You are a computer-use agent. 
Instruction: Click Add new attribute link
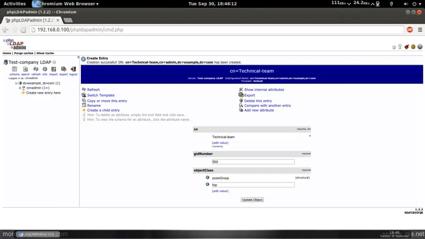[x=259, y=110]
